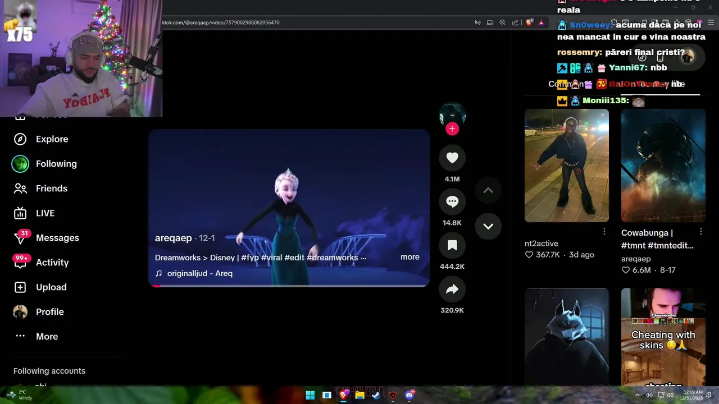Open Brave Shields lion icon
719x404 pixels.
[529, 22]
